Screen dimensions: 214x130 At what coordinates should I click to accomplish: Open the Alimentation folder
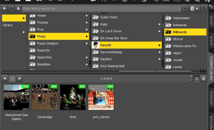tap(185, 18)
